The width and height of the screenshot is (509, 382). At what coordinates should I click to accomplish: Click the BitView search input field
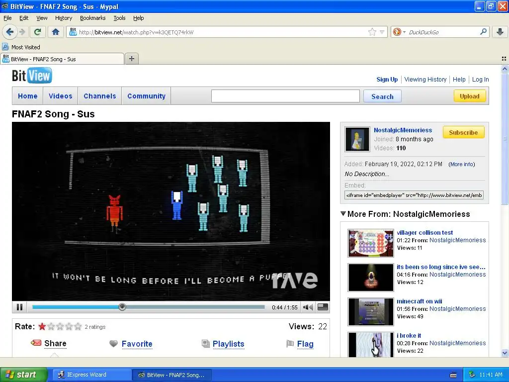click(285, 96)
